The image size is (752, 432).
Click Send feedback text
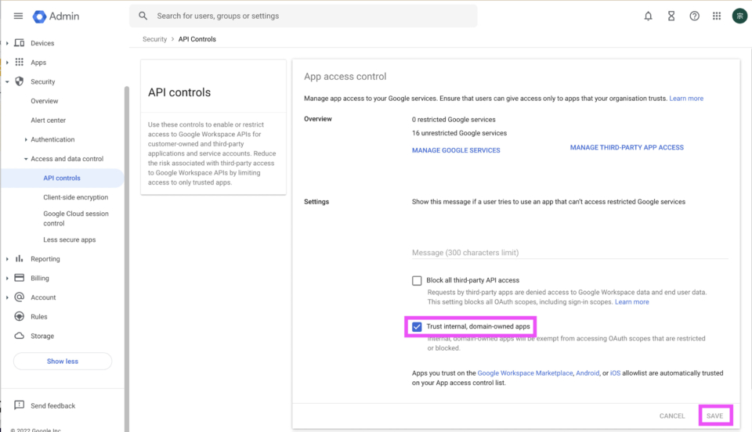pyautogui.click(x=52, y=405)
